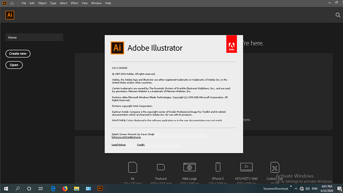Click the Create new button
343x193 pixels.
point(18,54)
